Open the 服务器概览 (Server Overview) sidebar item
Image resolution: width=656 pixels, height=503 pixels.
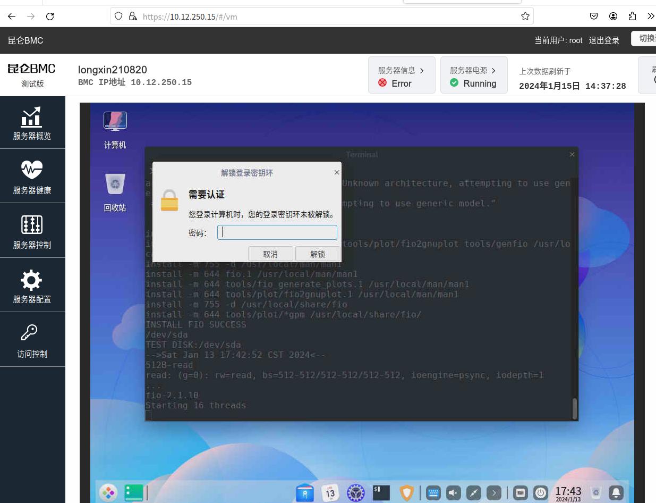[32, 123]
